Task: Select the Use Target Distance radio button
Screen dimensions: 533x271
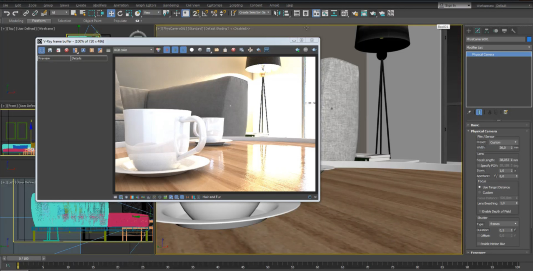Action: (x=480, y=187)
